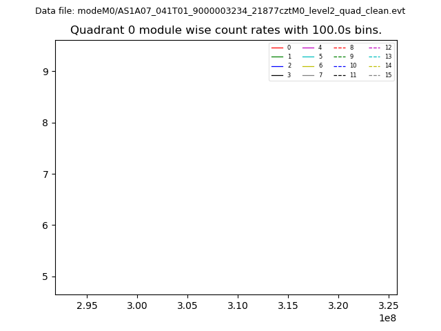This screenshot has height=331, width=441.
Task: Select the blue solid legend line for module 2
Action: 277,66
